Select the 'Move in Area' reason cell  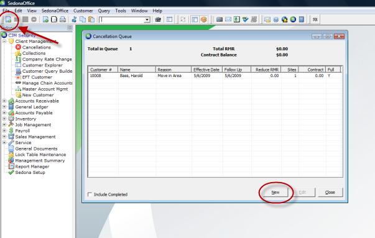pyautogui.click(x=174, y=76)
